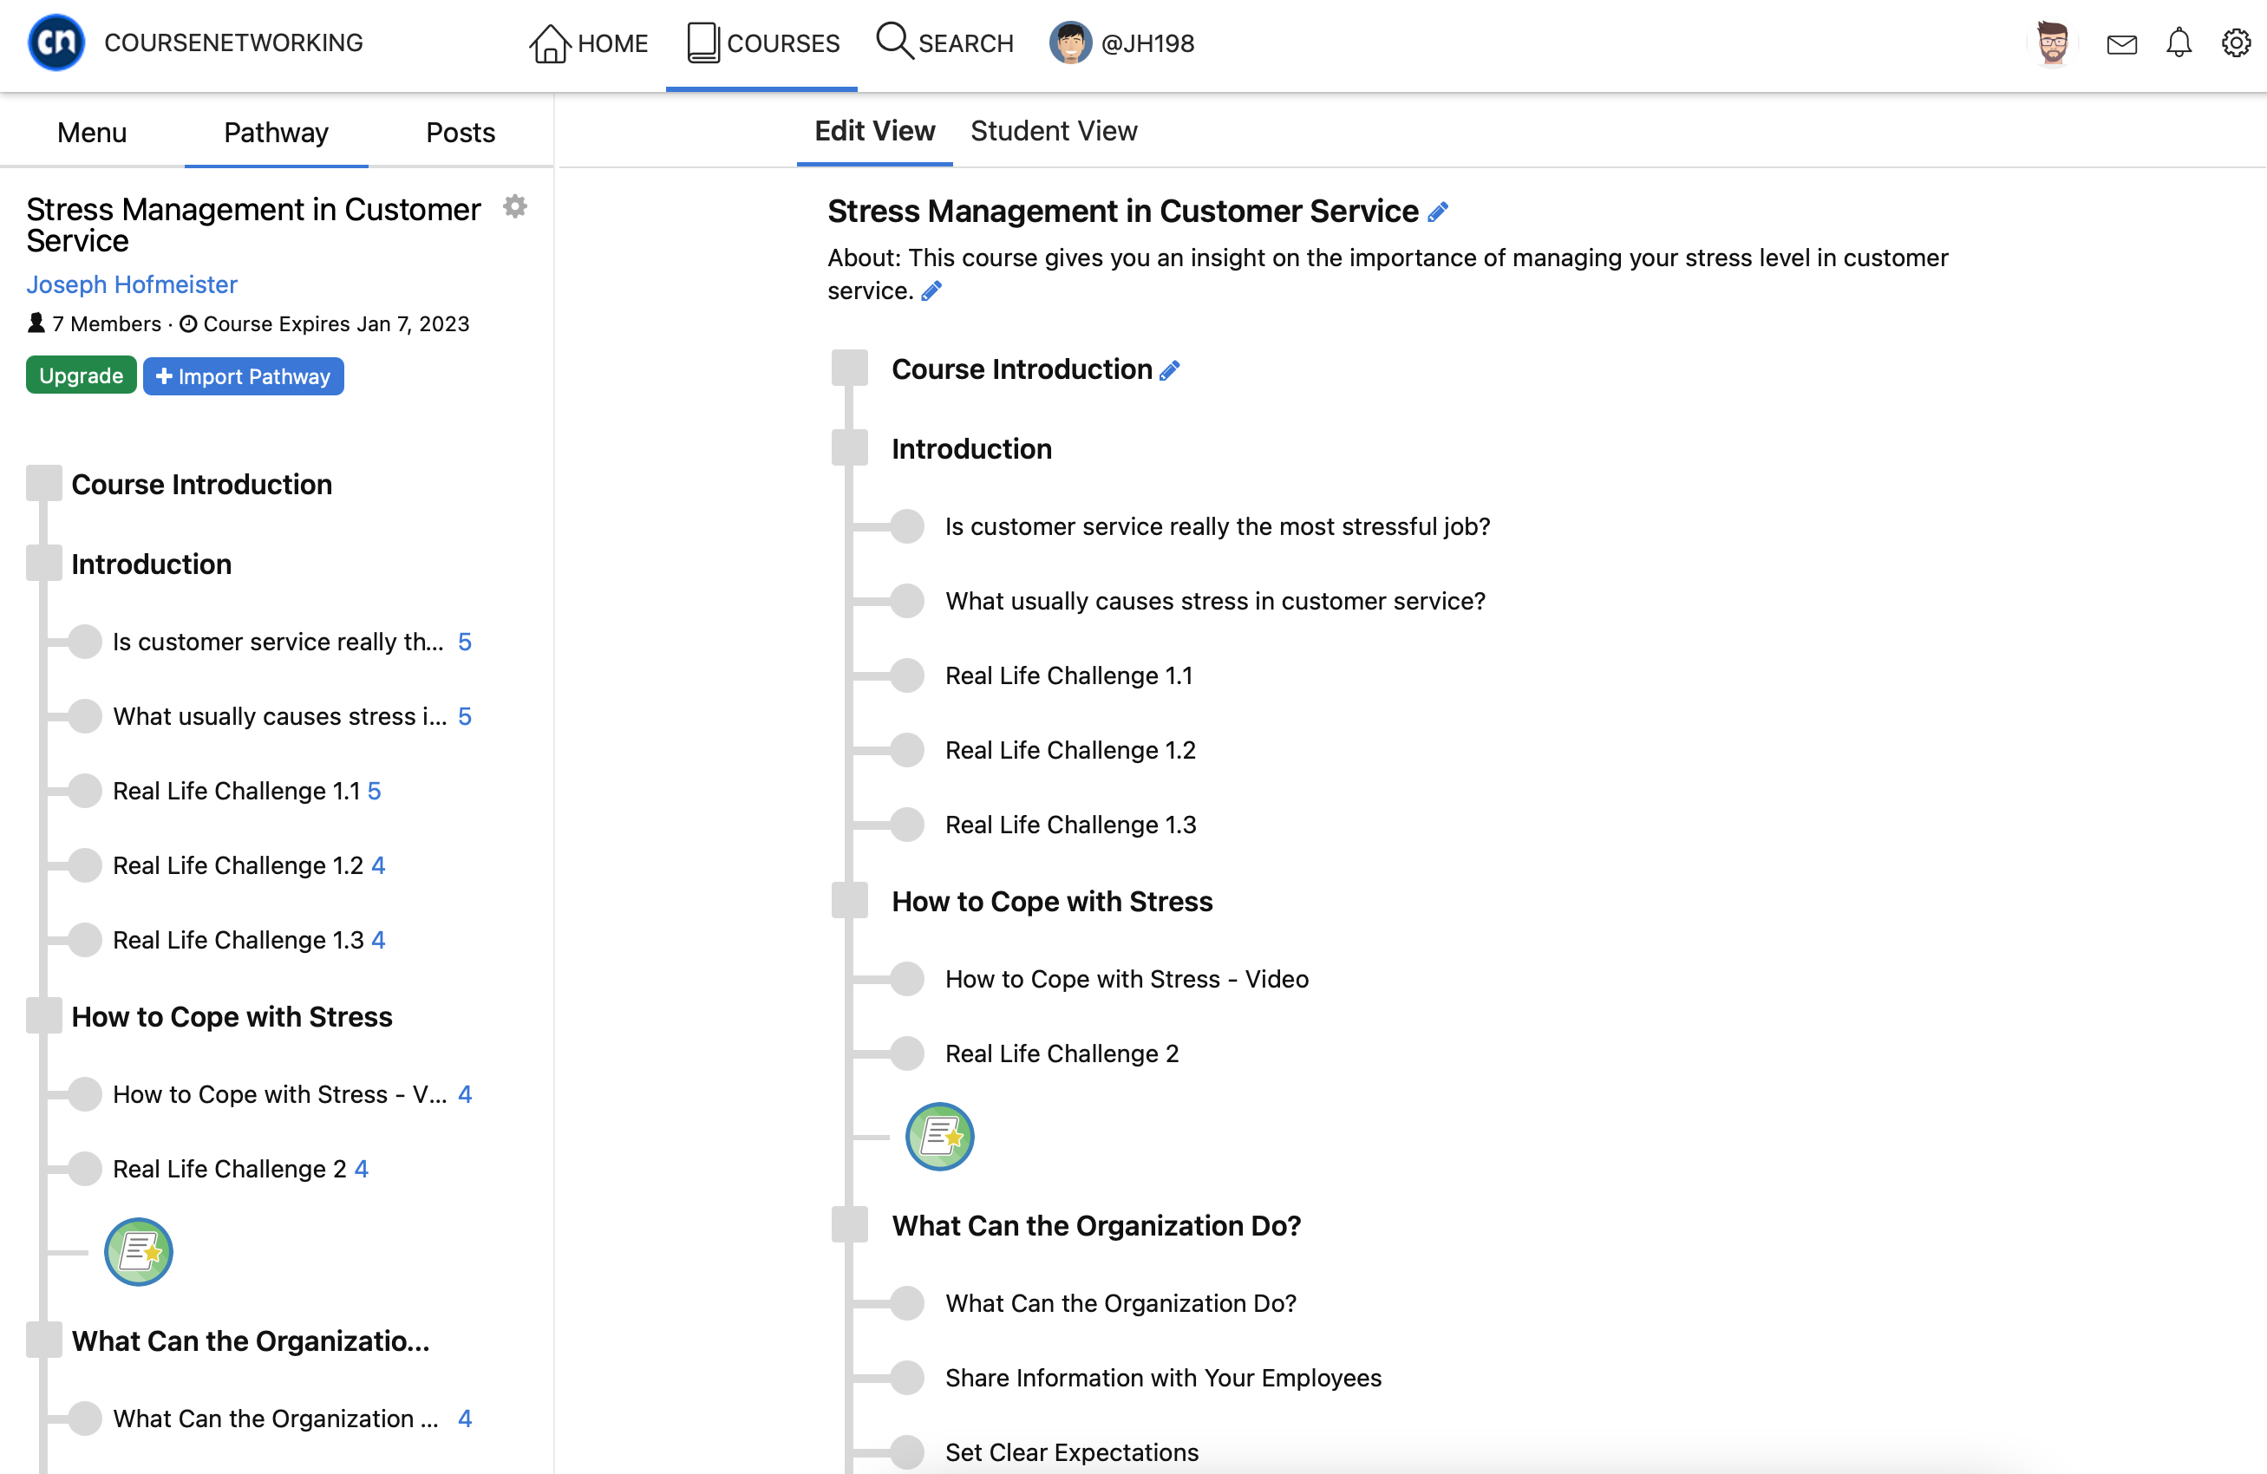Click sidebar square marker for How to Cope with Stress
This screenshot has height=1474, width=2267.
[44, 1016]
